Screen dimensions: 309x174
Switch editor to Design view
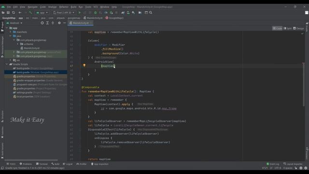pyautogui.click(x=298, y=29)
